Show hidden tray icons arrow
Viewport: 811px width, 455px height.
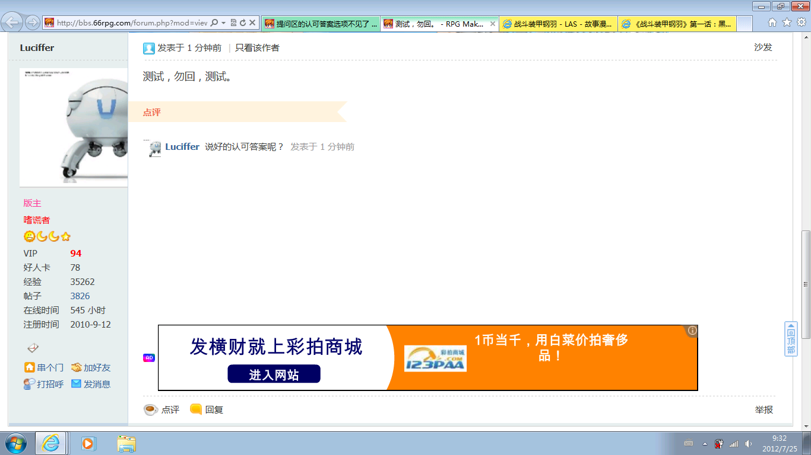[x=705, y=444]
